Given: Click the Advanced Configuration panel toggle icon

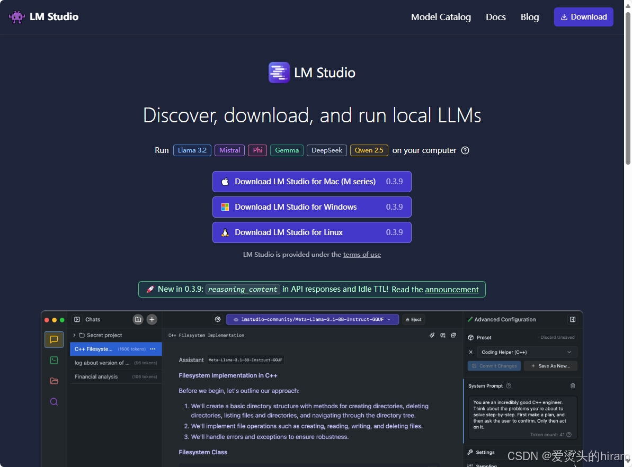Looking at the screenshot, I should (572, 319).
